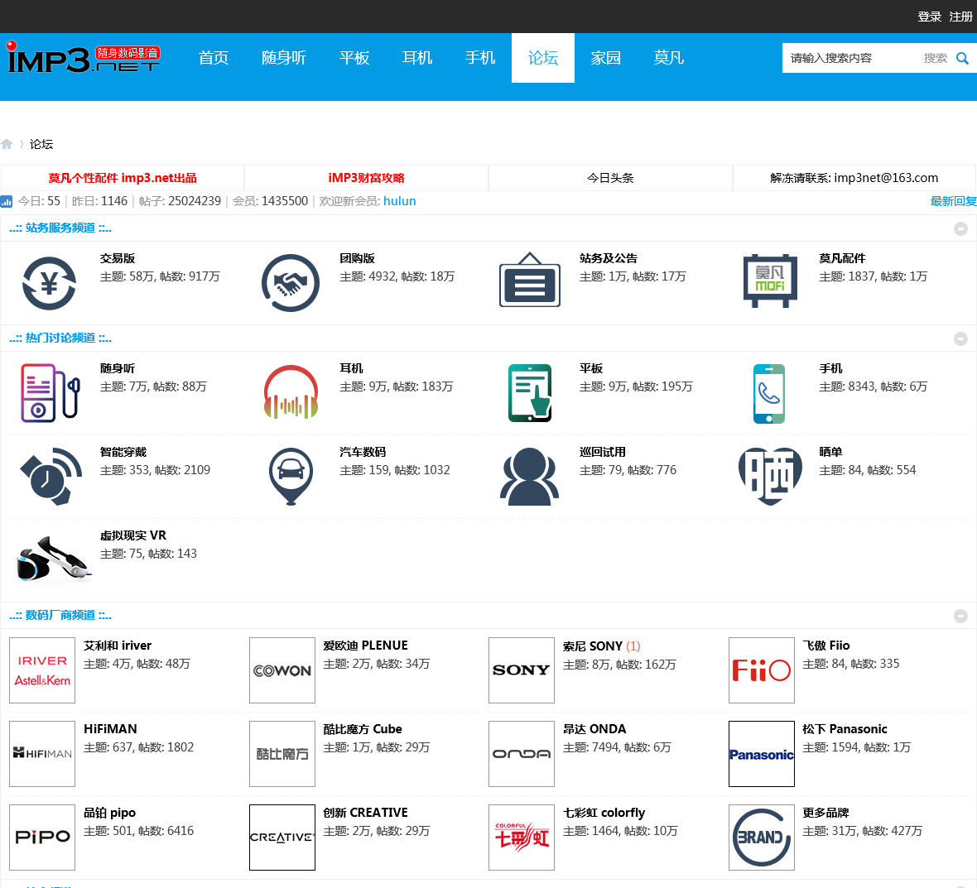Image resolution: width=977 pixels, height=888 pixels.
Task: Open the 手机 nav tab
Action: coord(480,58)
